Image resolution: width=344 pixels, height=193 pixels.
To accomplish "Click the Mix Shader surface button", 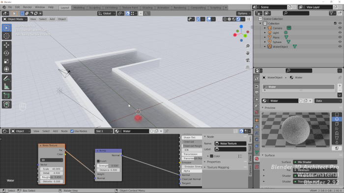I will (x=315, y=162).
